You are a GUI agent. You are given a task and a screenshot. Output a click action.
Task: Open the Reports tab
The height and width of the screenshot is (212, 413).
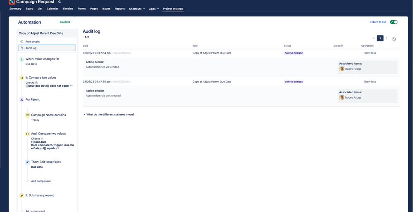(120, 9)
